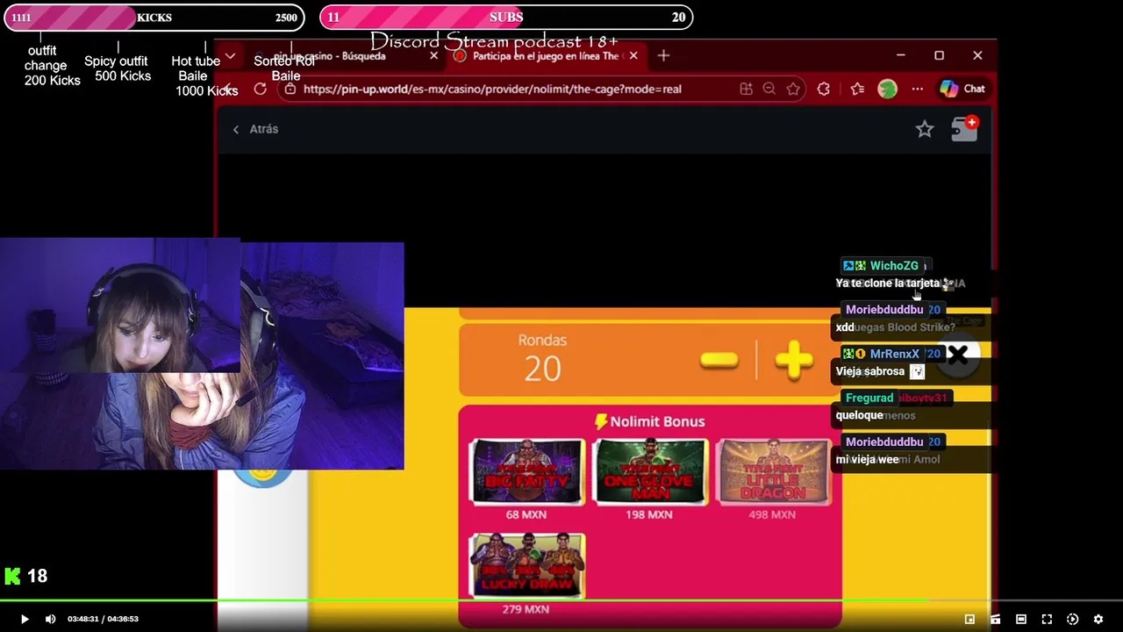Click the 279 MXN price label

(x=526, y=609)
